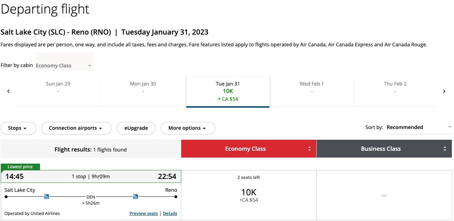This screenshot has height=221, width=454.
Task: Click the Economy Class sort arrows icon
Action: pyautogui.click(x=310, y=149)
